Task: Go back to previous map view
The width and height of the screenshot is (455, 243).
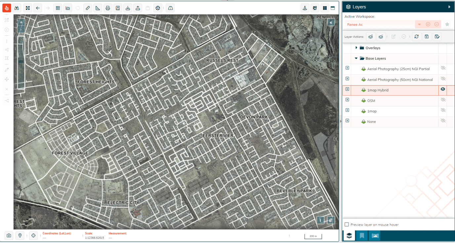Action: tap(38, 8)
